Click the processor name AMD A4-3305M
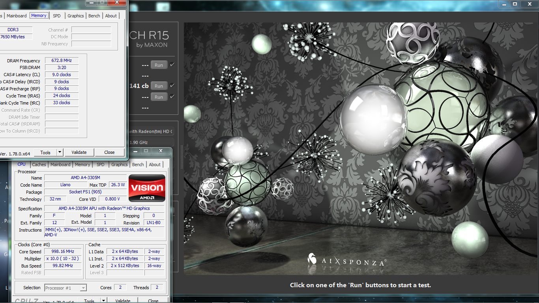 tap(85, 178)
